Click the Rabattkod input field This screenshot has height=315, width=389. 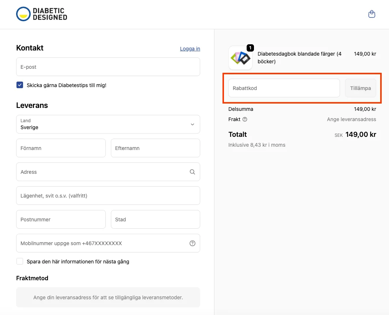[284, 88]
